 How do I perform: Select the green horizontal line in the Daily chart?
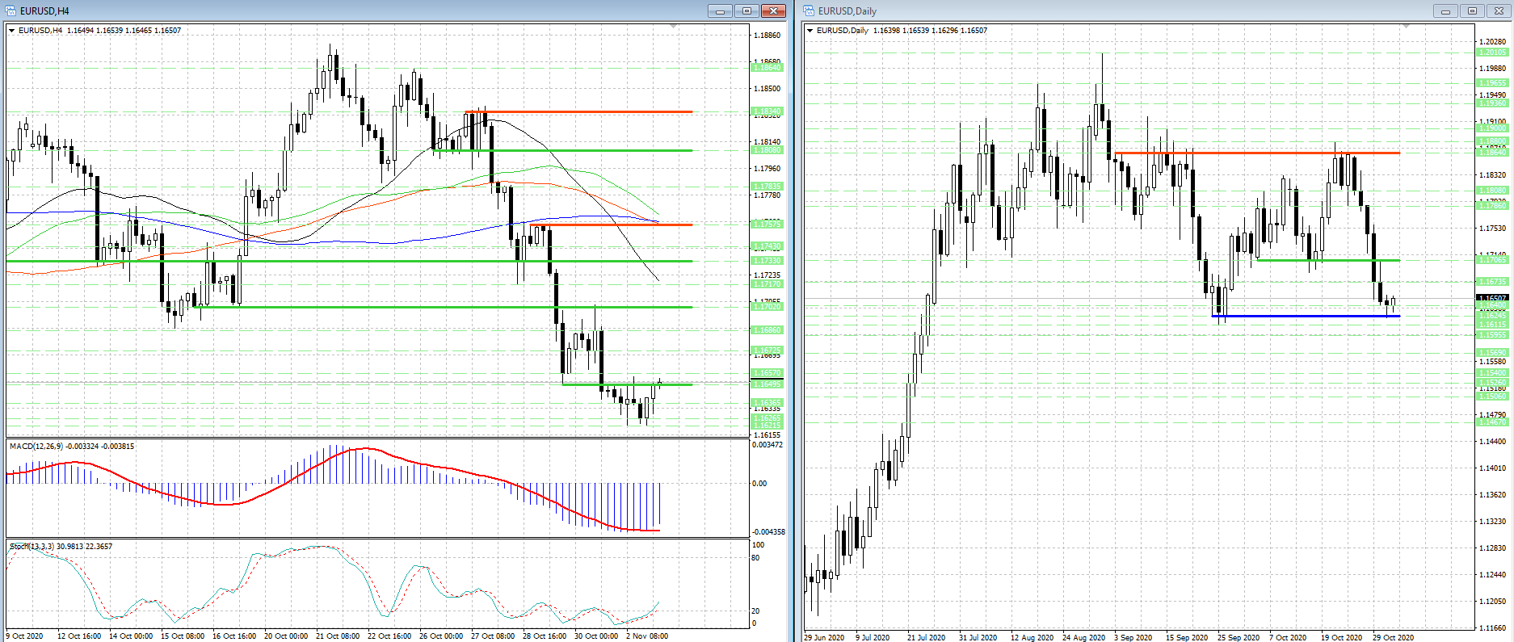[x=1328, y=260]
